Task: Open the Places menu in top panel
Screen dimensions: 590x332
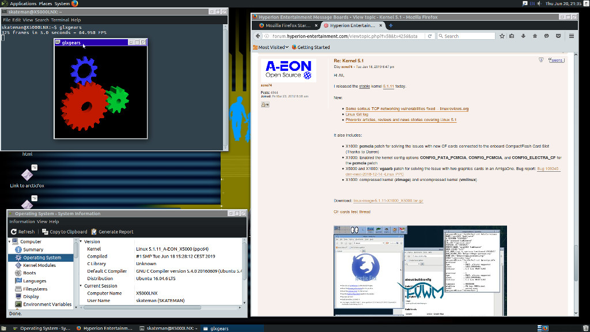Action: pos(46,3)
